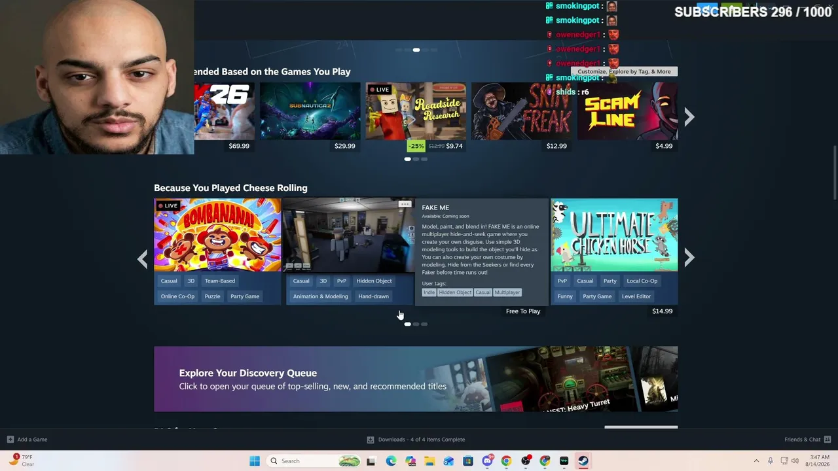Screen dimensions: 838x471
Task: Open the Downloads status icon
Action: 371,440
